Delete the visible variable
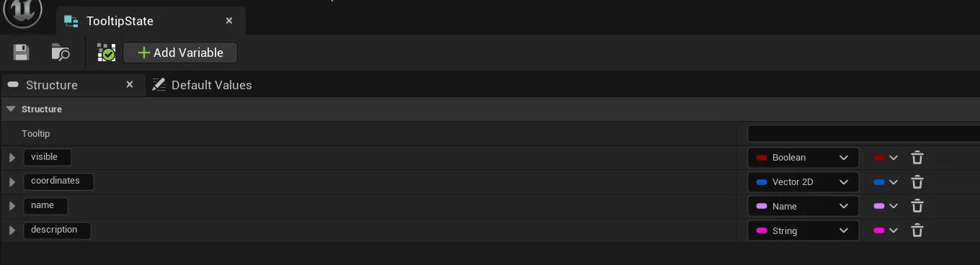980x265 pixels. pyautogui.click(x=917, y=158)
